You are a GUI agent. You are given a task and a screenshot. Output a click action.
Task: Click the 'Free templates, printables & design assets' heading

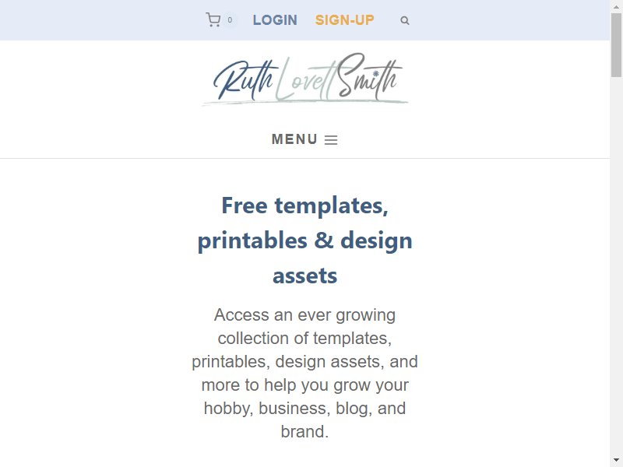[x=304, y=241]
